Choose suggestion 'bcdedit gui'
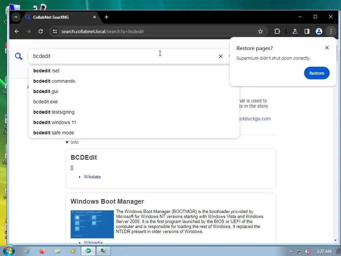 (134, 91)
